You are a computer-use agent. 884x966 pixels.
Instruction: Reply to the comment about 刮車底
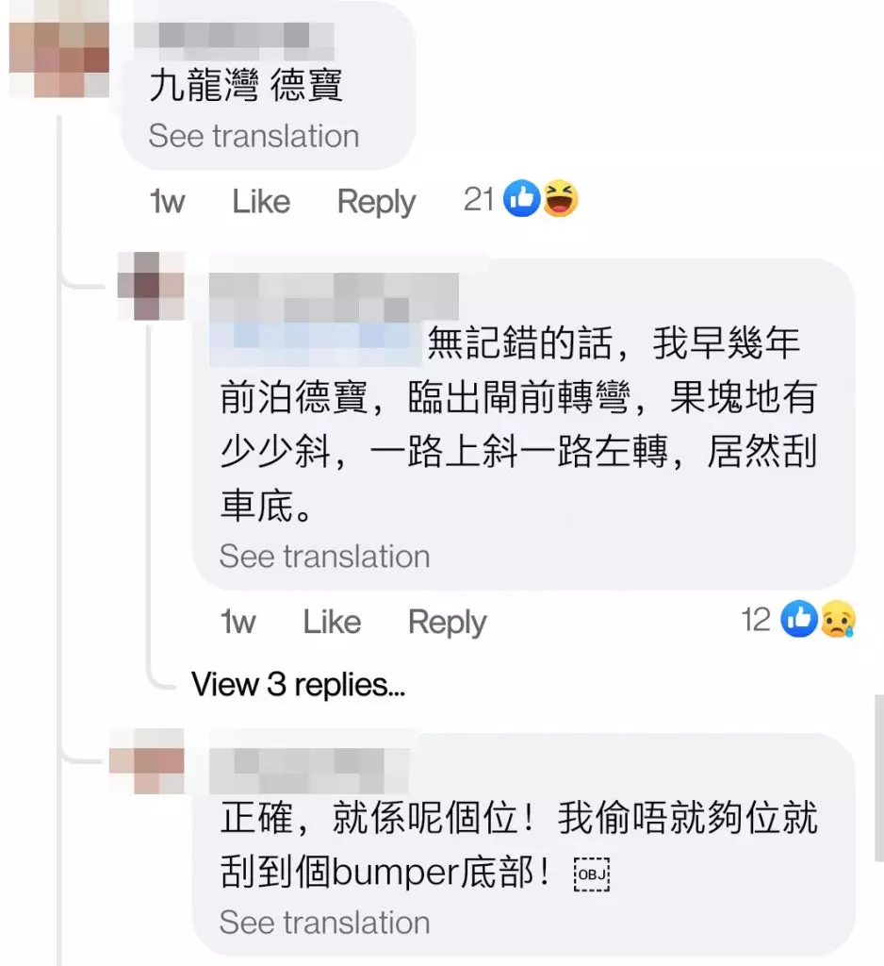(x=447, y=623)
